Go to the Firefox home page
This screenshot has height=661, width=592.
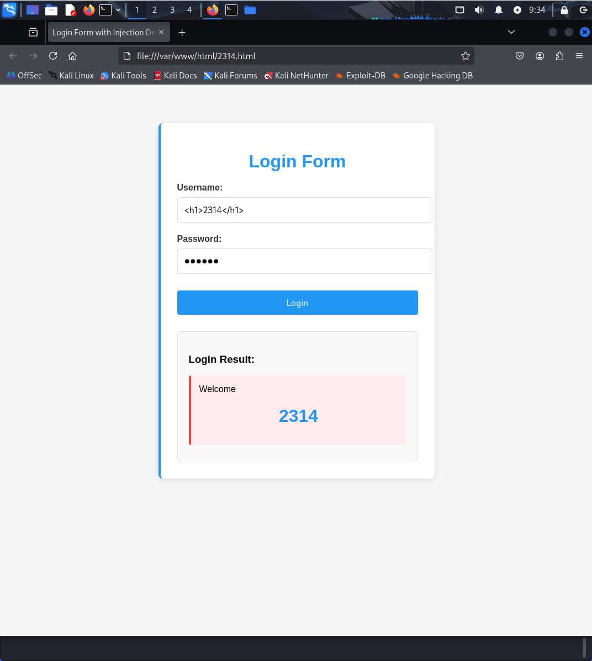click(72, 56)
